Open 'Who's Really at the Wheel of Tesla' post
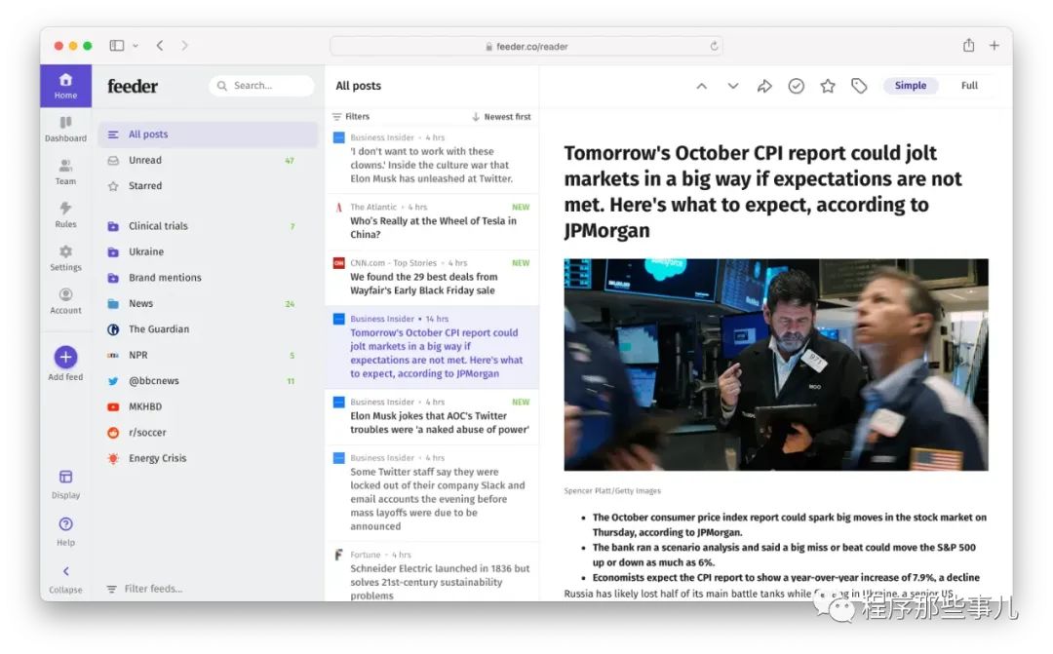The height and width of the screenshot is (654, 1053). (x=432, y=221)
